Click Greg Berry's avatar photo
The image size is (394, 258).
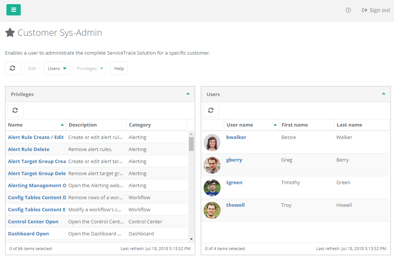212,165
